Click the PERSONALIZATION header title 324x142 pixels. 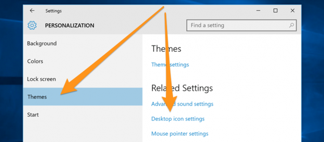70,25
